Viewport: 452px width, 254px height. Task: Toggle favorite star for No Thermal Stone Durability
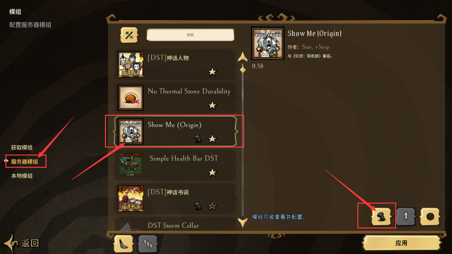click(212, 105)
